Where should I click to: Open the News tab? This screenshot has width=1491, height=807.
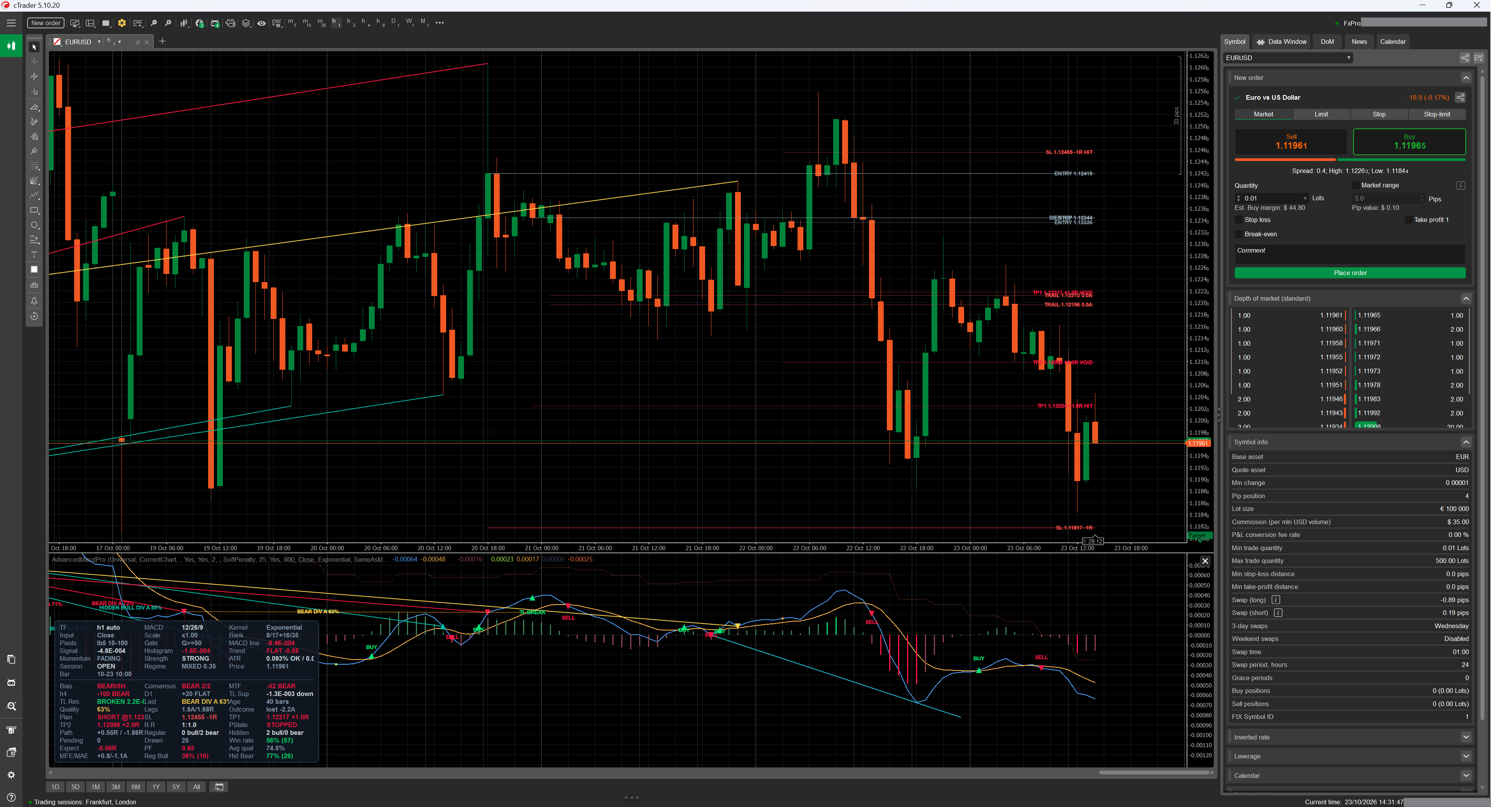point(1359,42)
